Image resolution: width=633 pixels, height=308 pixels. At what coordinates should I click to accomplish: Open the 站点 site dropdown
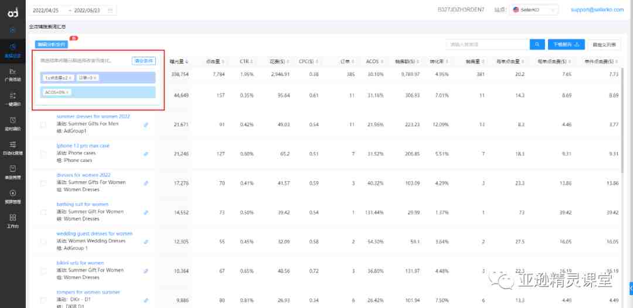[x=534, y=10]
